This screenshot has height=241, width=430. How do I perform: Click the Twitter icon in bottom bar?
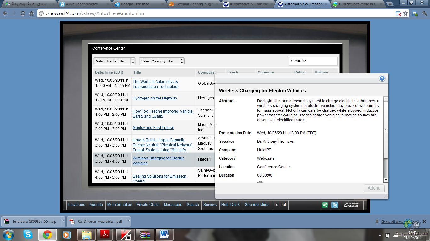335,205
